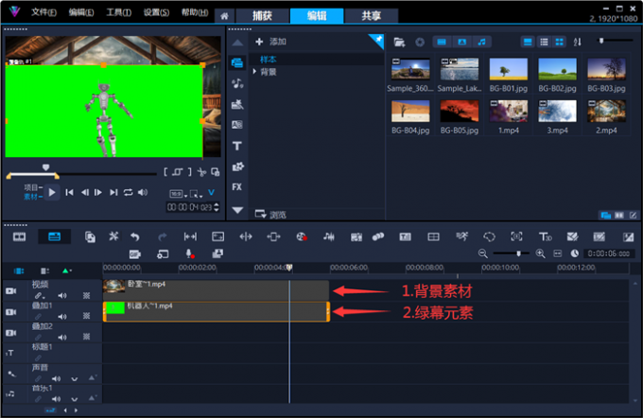Switch to the 捕获 tab
Viewport: 643px width, 418px height.
tap(260, 16)
